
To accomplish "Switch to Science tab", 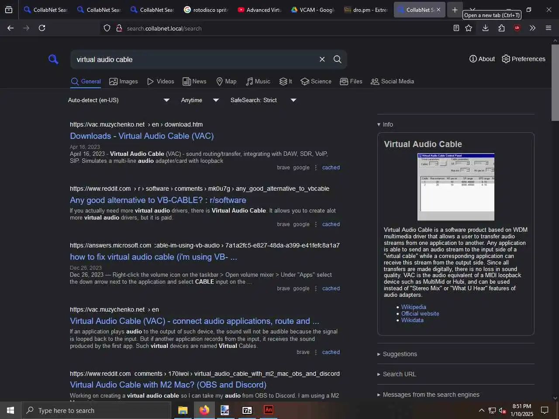I will (x=316, y=82).
